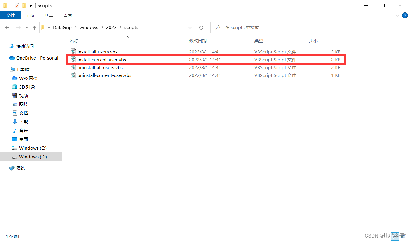The height and width of the screenshot is (241, 409).
Task: Open 视频 folder in sidebar
Action: pyautogui.click(x=23, y=96)
